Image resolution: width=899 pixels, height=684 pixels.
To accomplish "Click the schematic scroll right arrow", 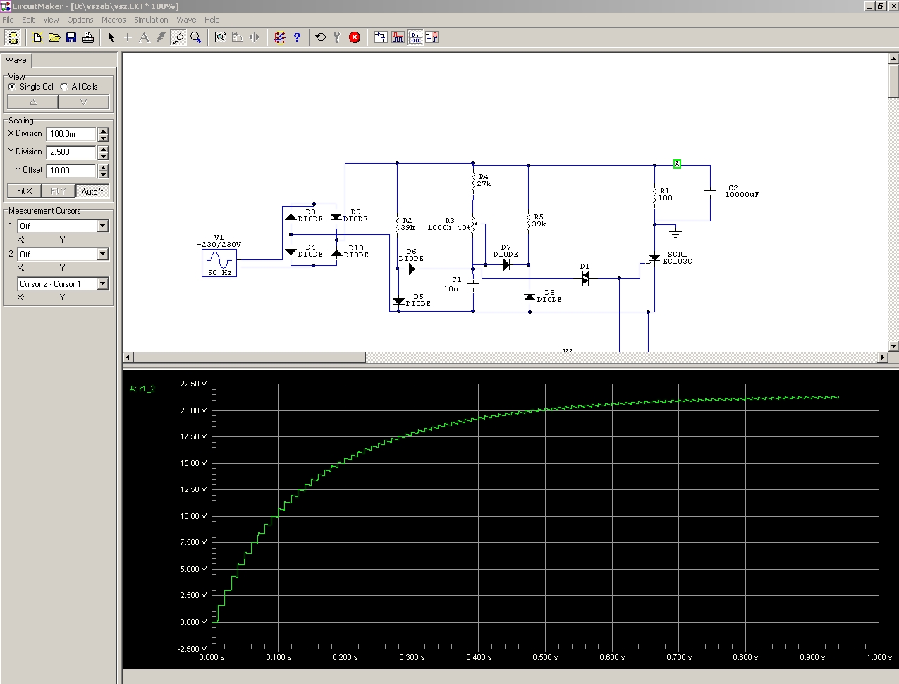I will [883, 358].
